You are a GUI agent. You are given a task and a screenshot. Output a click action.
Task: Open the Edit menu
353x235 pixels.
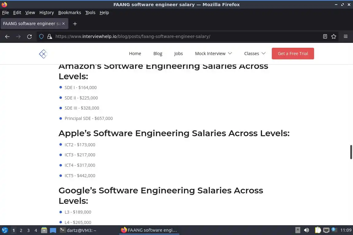(17, 13)
